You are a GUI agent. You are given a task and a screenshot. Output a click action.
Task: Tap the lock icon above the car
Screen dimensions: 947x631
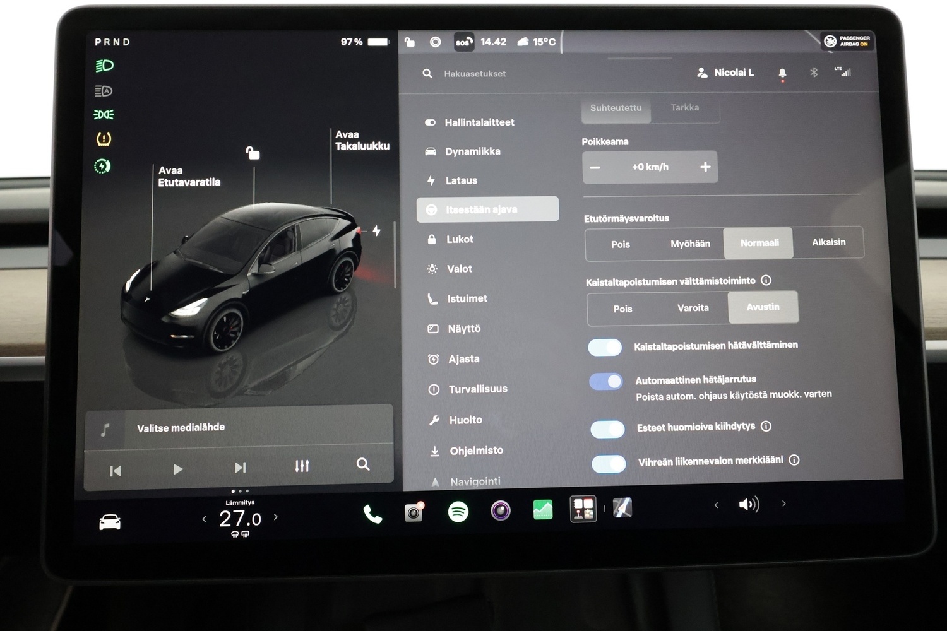point(253,153)
